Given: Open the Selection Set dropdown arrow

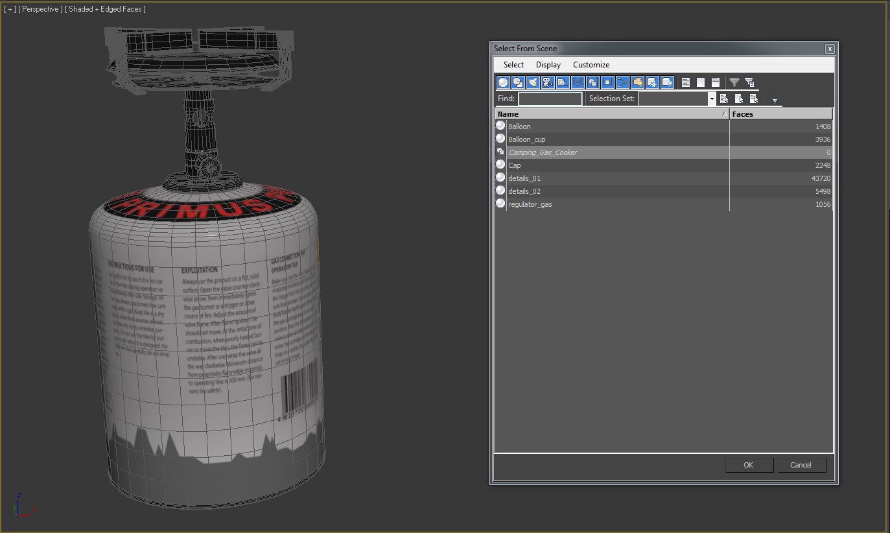Looking at the screenshot, I should (712, 99).
